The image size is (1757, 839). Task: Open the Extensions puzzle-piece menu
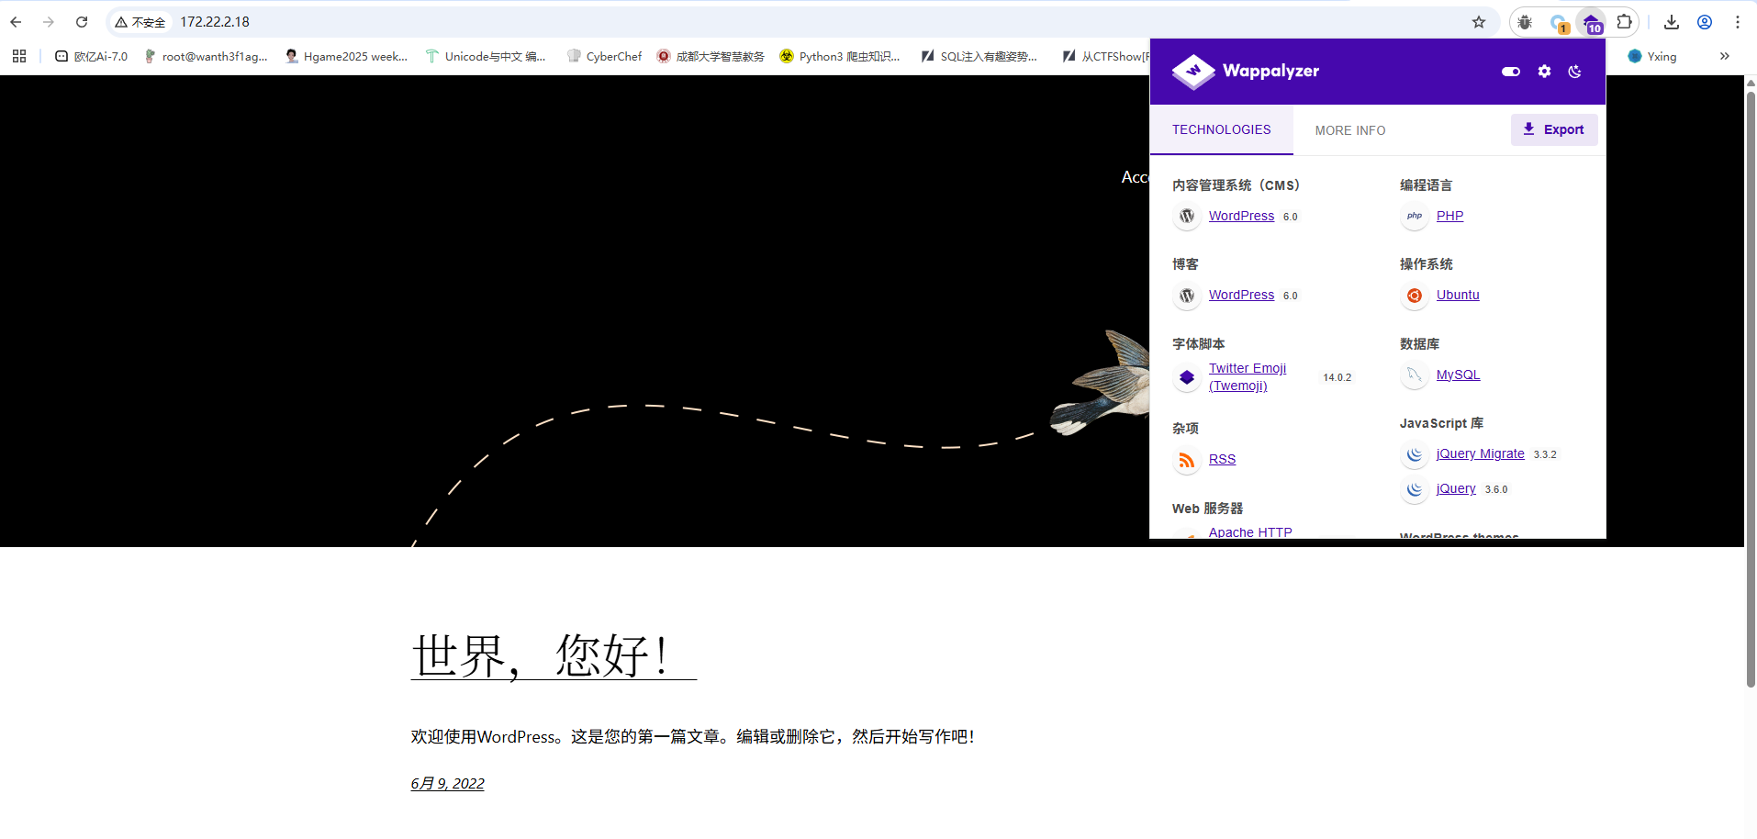point(1625,22)
